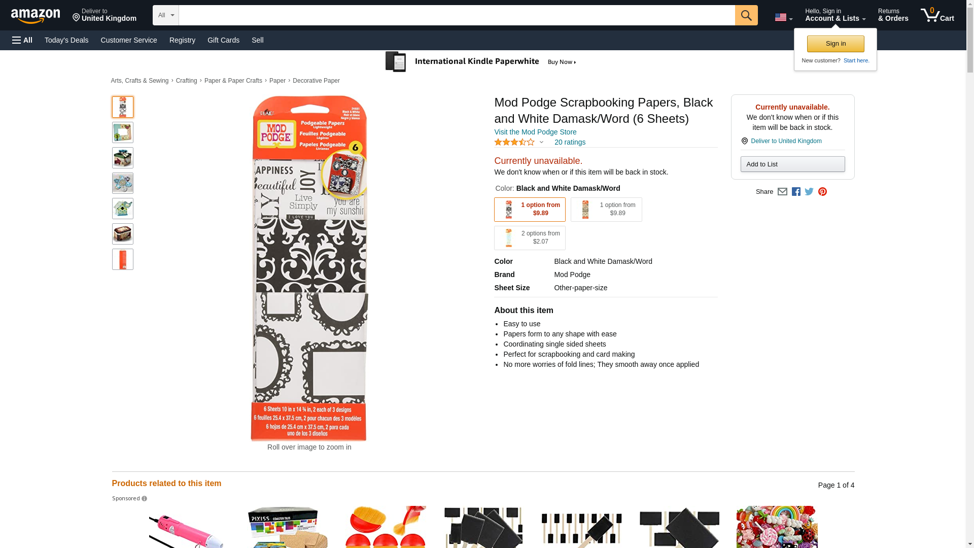Image resolution: width=974 pixels, height=548 pixels.
Task: Open Today's Deals menu item
Action: [66, 40]
